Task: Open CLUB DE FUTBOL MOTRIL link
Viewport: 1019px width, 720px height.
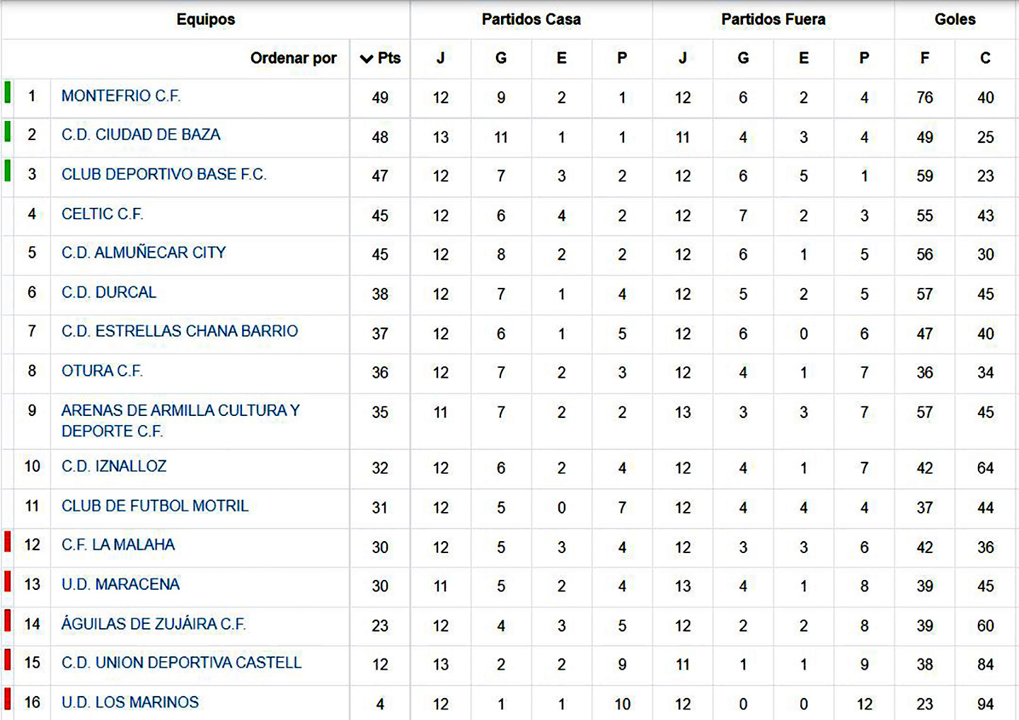Action: point(155,506)
